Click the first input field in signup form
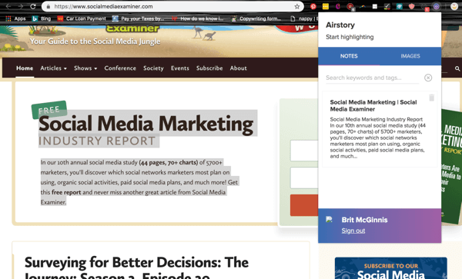Viewport: 462px width, 279px height. point(304,151)
